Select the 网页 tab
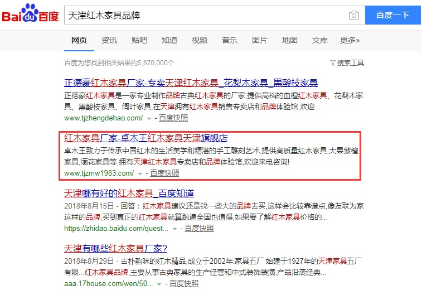The width and height of the screenshot is (422, 295). (x=79, y=40)
